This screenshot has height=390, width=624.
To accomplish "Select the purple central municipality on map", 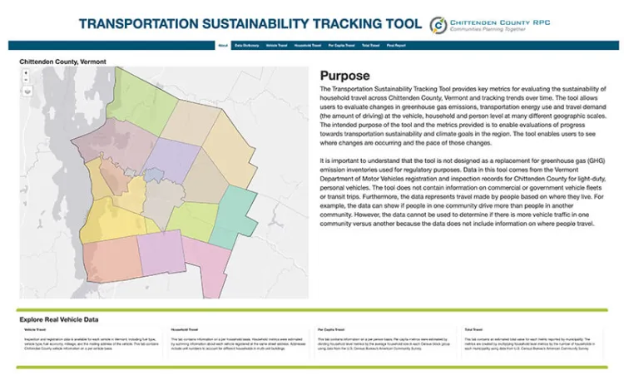I will (172, 158).
